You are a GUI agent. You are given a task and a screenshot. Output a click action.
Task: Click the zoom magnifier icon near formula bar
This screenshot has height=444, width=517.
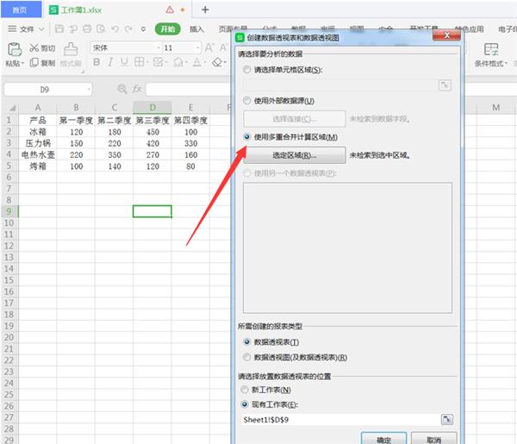(122, 89)
